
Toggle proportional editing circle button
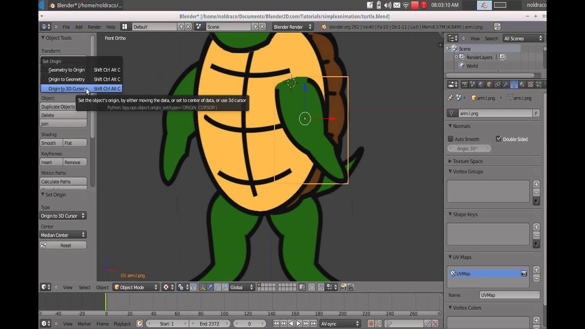(x=312, y=287)
